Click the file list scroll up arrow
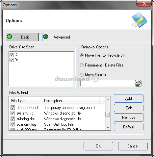 click(x=108, y=100)
